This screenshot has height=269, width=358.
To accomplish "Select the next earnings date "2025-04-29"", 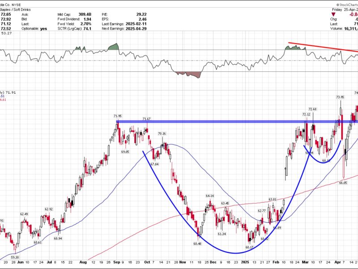I will (136, 29).
